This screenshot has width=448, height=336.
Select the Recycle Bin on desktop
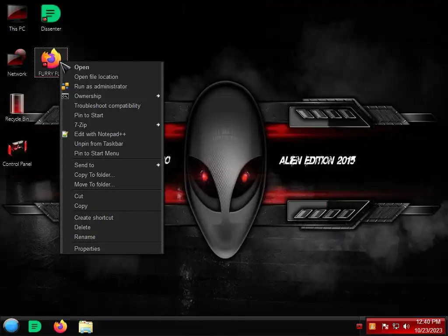click(x=17, y=108)
